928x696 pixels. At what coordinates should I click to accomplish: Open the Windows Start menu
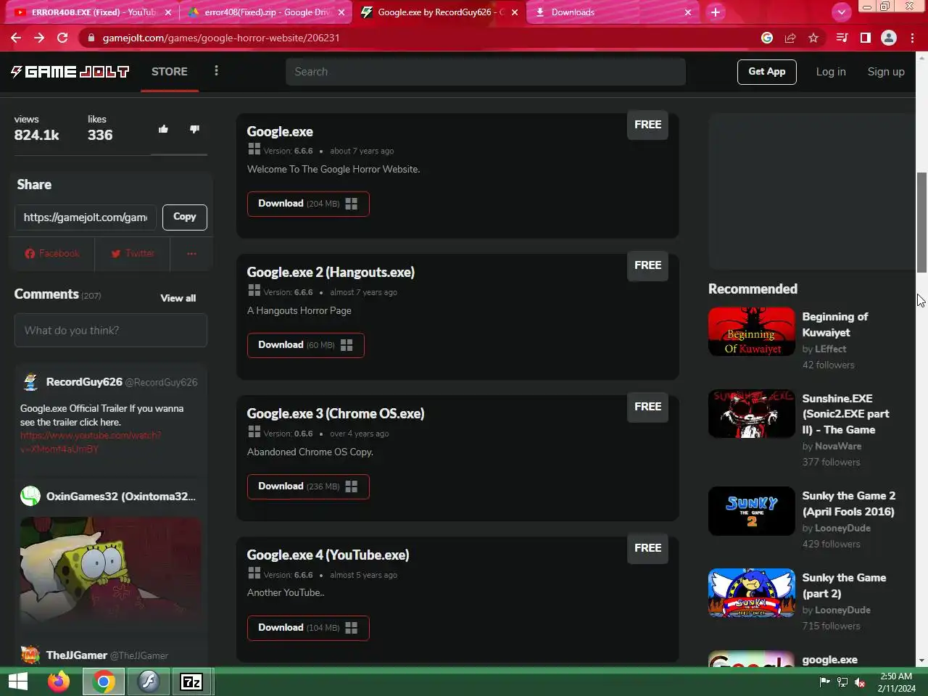point(18,681)
